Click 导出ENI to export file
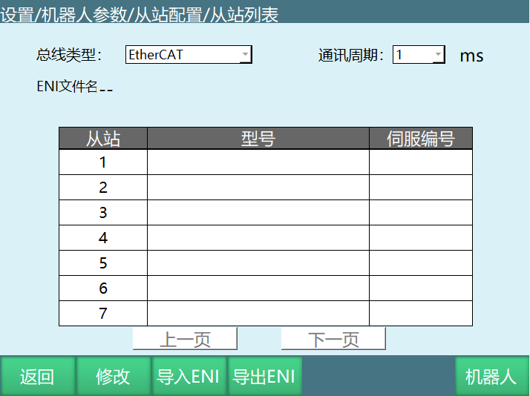This screenshot has height=396, width=530. pyautogui.click(x=264, y=377)
